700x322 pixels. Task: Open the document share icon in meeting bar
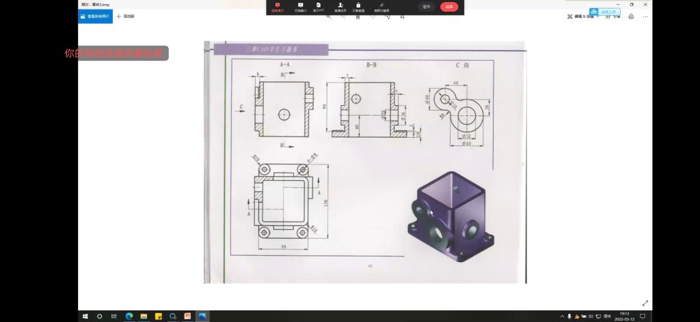coord(319,7)
